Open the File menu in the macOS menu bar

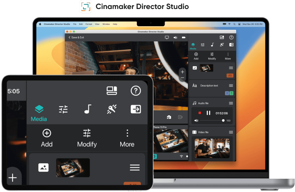(75, 24)
